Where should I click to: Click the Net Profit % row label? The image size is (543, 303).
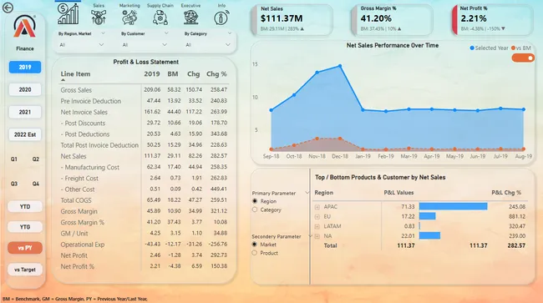pyautogui.click(x=77, y=266)
